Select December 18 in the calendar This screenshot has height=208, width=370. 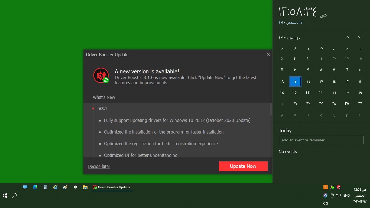pyautogui.click(x=282, y=81)
